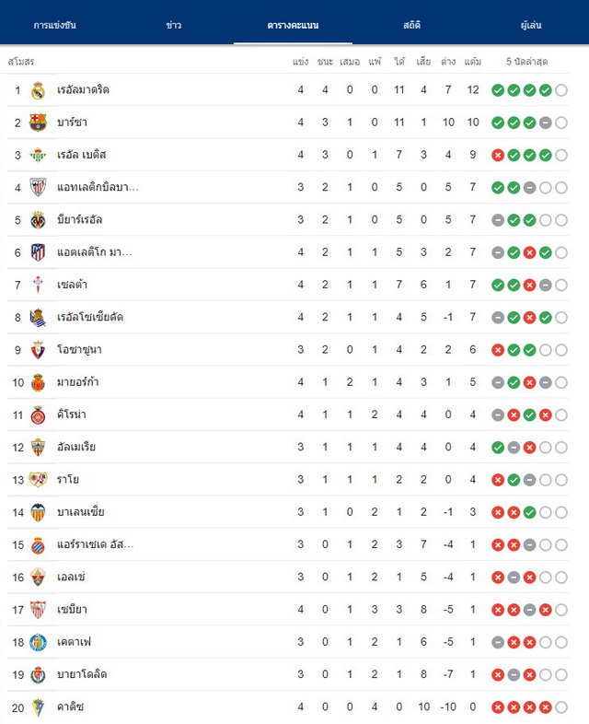Screen dimensions: 589x724
Task: Click the Real Betis club crest
Action: point(38,155)
